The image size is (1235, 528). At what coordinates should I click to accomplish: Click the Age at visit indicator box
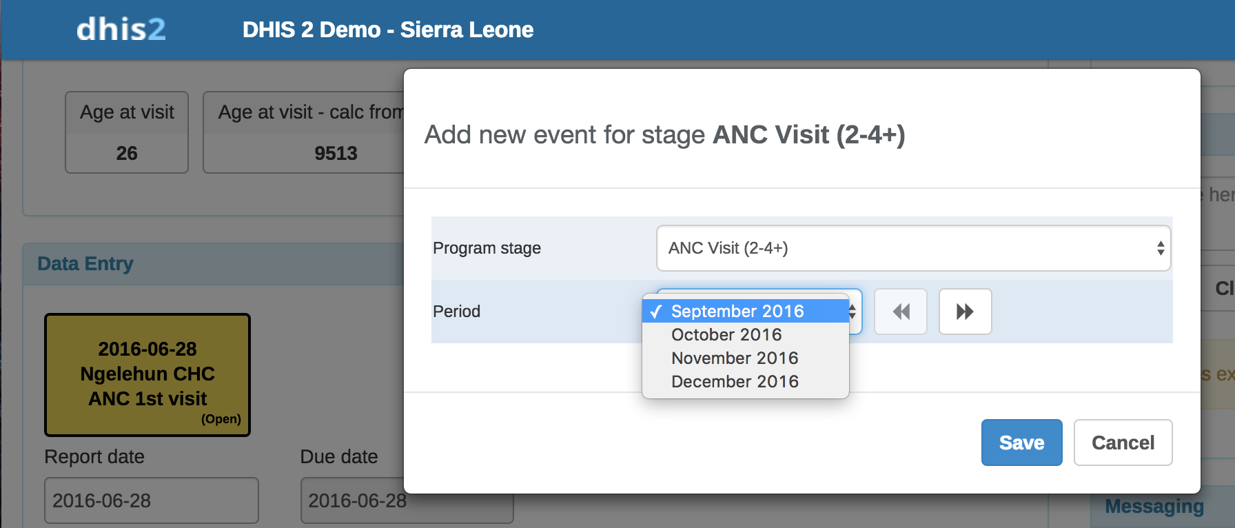[127, 132]
